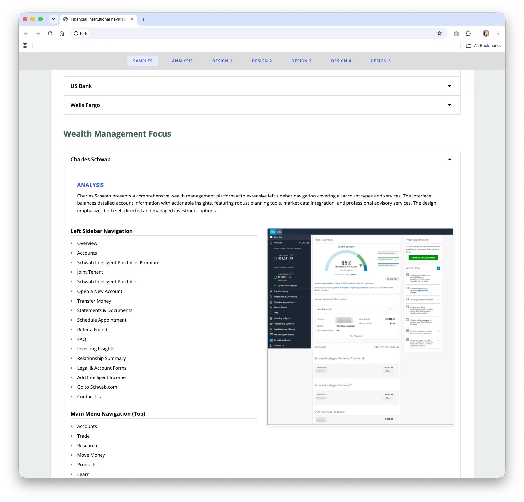Click the FAQ list item
This screenshot has width=524, height=502.
coord(82,339)
